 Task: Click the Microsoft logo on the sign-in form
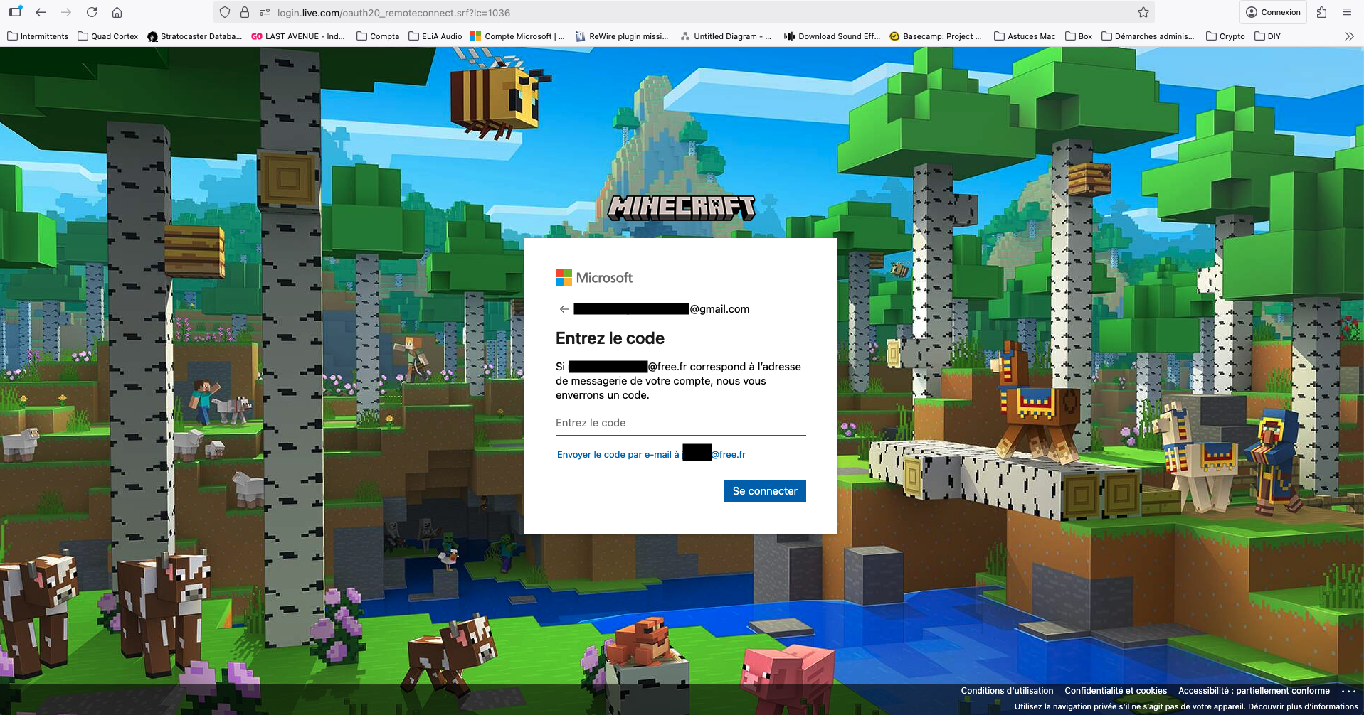pyautogui.click(x=593, y=277)
